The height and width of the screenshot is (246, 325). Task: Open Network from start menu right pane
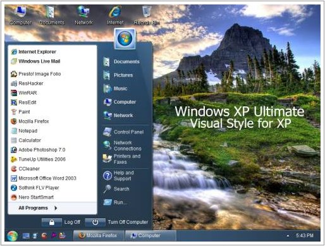118,116
